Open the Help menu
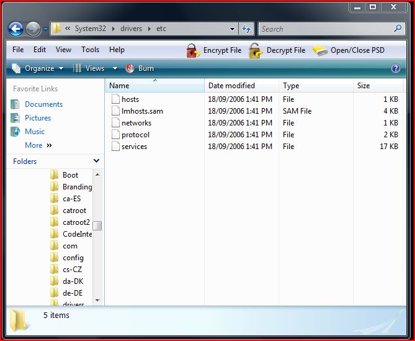 click(x=117, y=50)
